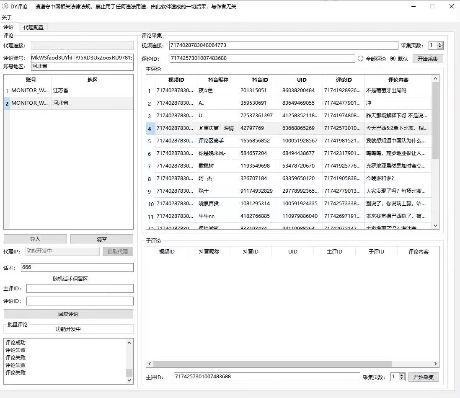Click the 账号地区 field showing 河北省

click(82, 66)
